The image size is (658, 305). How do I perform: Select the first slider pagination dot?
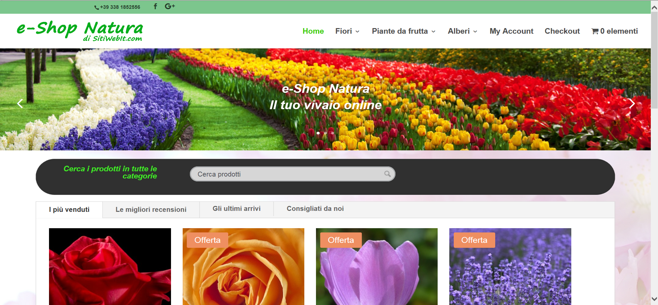318,133
